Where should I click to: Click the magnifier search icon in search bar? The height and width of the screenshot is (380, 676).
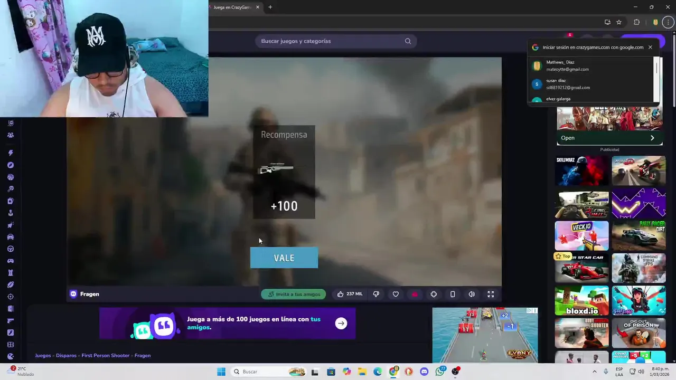coord(408,41)
